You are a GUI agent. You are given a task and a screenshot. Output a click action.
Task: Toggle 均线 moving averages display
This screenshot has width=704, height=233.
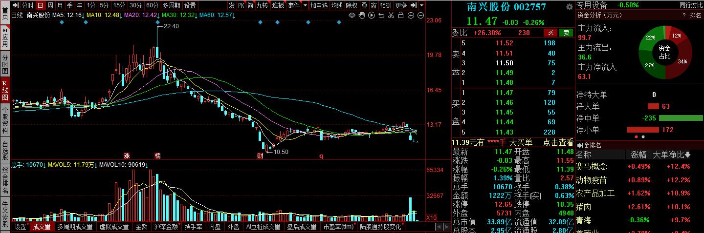click(x=336, y=5)
